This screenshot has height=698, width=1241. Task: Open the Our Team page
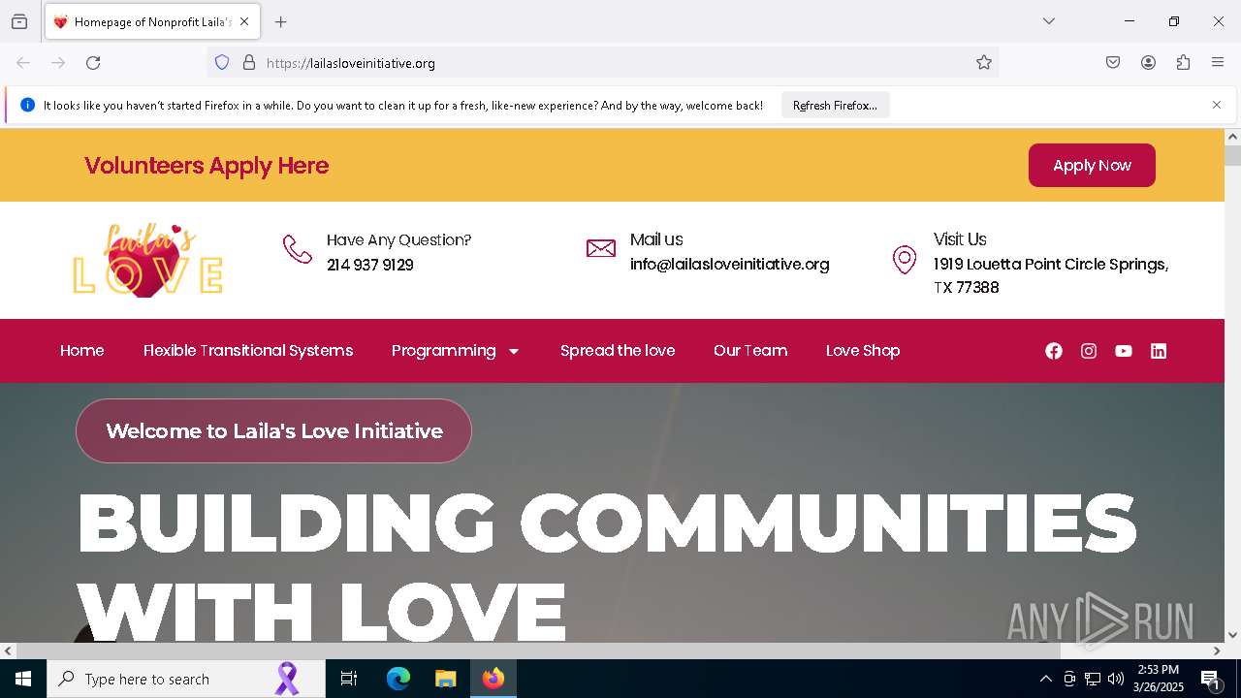click(x=750, y=351)
